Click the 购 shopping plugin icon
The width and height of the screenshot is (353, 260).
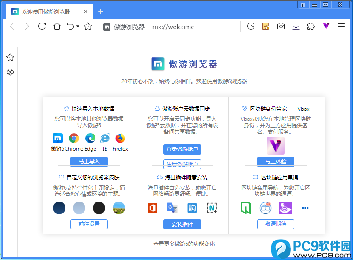point(192,208)
